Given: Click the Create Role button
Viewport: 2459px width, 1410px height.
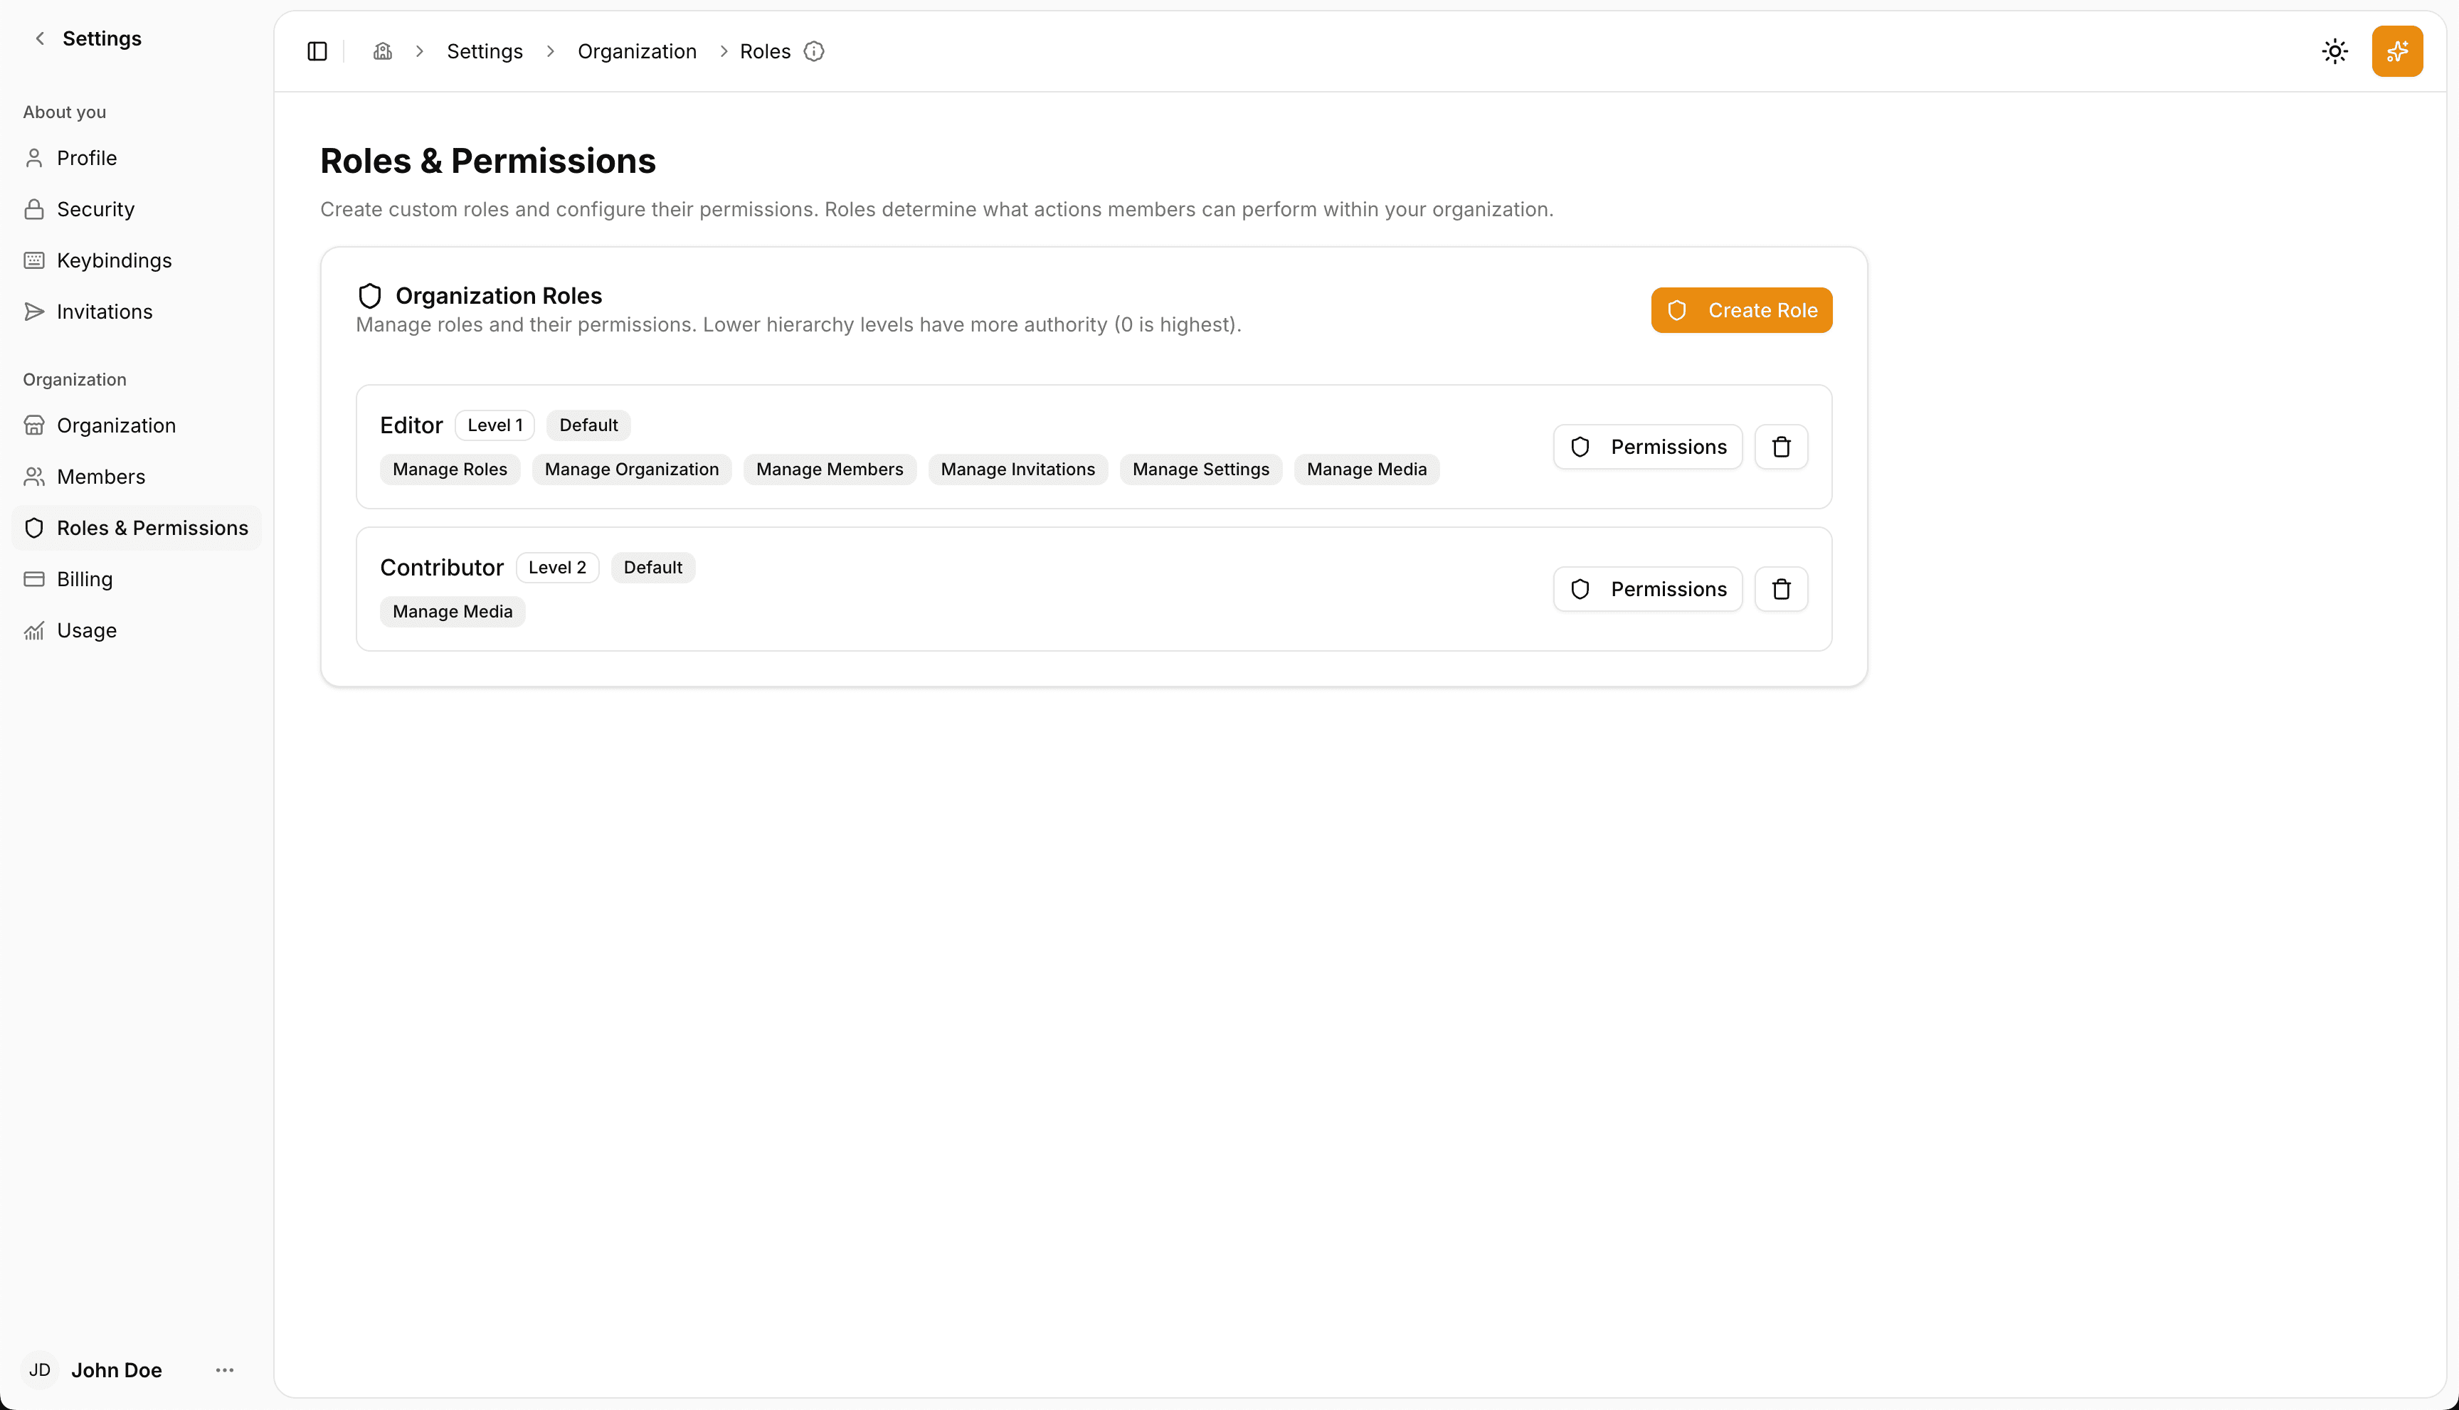Looking at the screenshot, I should pyautogui.click(x=1740, y=310).
